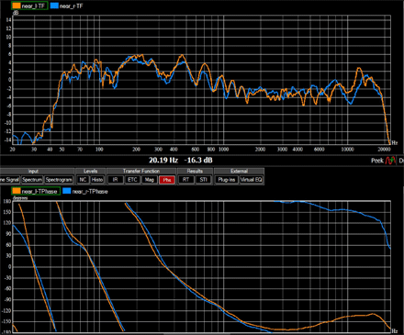Toggle the highlighted Phs phase button

pyautogui.click(x=167, y=180)
